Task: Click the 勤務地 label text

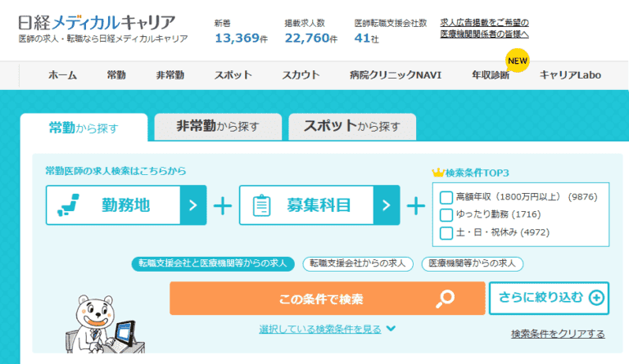Action: tap(125, 205)
